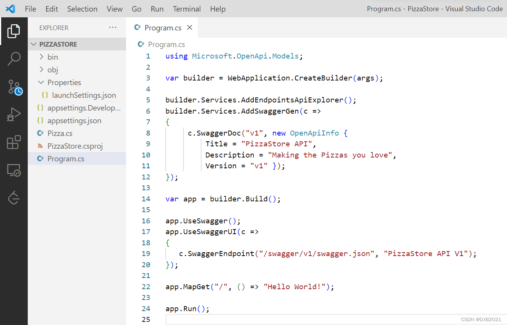The width and height of the screenshot is (507, 325).
Task: Open Run and Debug view
Action: pos(13,115)
